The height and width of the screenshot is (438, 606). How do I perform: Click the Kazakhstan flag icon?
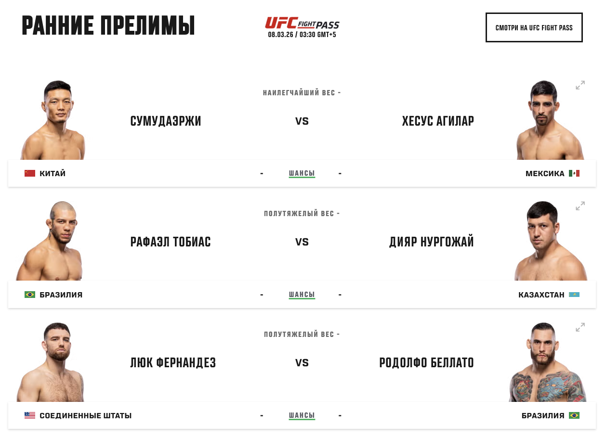point(574,295)
